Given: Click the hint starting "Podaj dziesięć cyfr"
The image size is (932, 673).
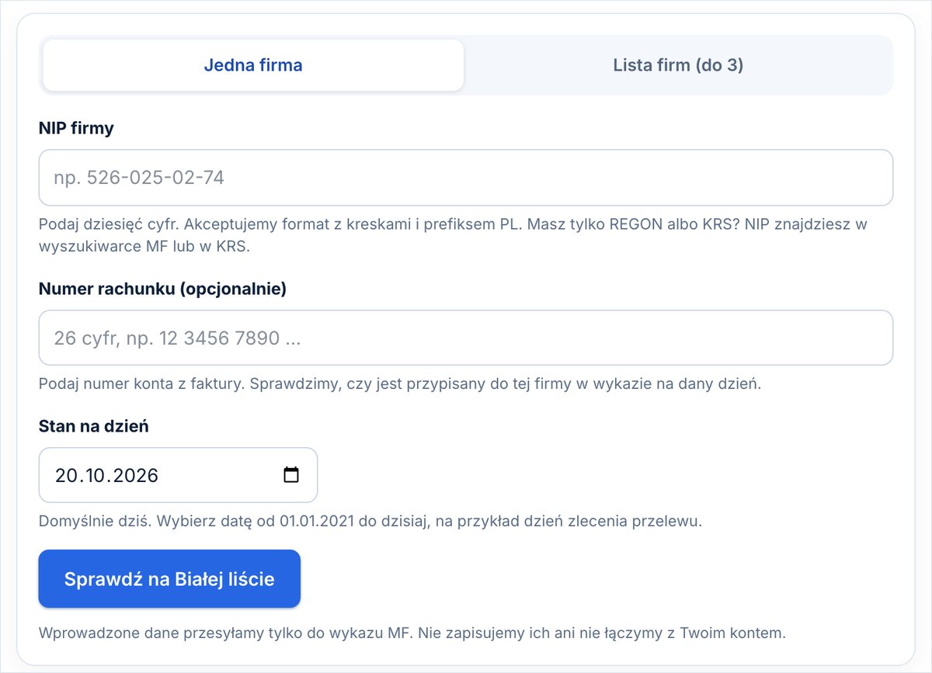Looking at the screenshot, I should 453,235.
